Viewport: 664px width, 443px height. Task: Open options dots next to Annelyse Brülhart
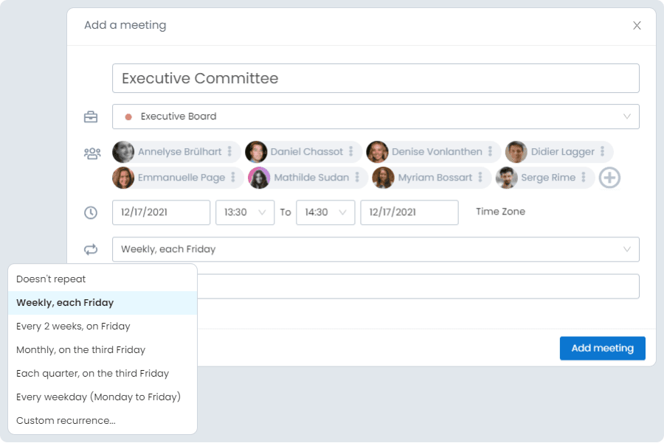click(229, 152)
